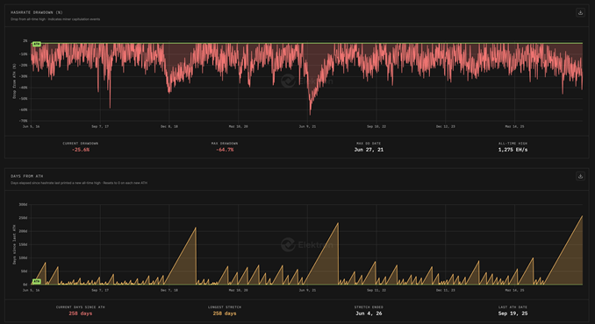Click the Dec 8, 18 axis label on drawdown chart
Image resolution: width=595 pixels, height=324 pixels.
click(169, 126)
